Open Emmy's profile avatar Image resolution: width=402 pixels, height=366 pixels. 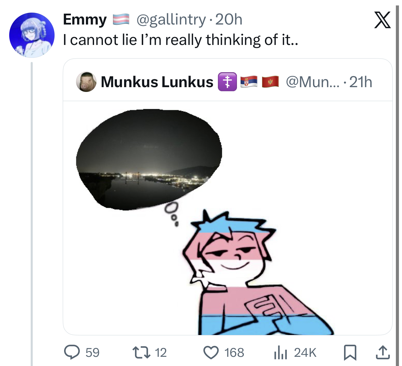[x=32, y=35]
